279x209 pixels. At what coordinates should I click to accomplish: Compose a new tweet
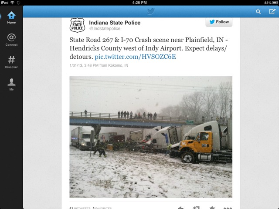pyautogui.click(x=272, y=12)
